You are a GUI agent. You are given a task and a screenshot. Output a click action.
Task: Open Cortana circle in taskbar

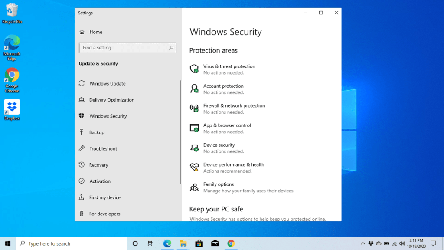tap(135, 243)
